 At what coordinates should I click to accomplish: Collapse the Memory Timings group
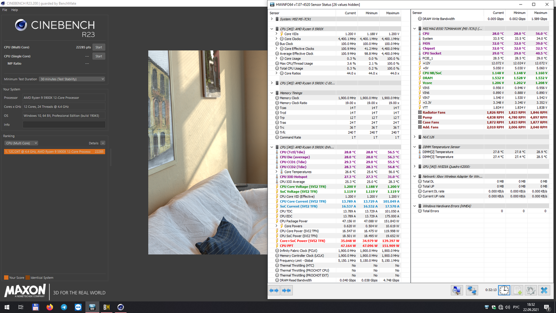tap(272, 93)
